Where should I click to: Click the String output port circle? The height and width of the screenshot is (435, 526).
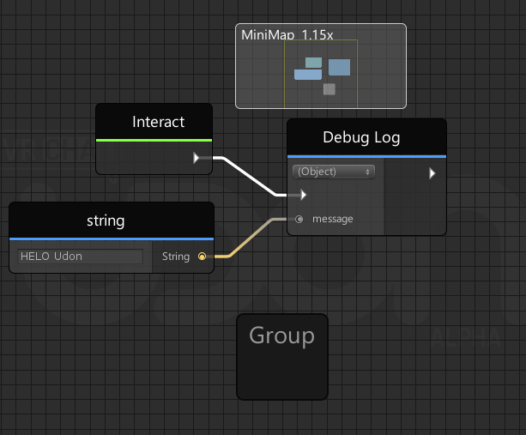click(x=202, y=257)
